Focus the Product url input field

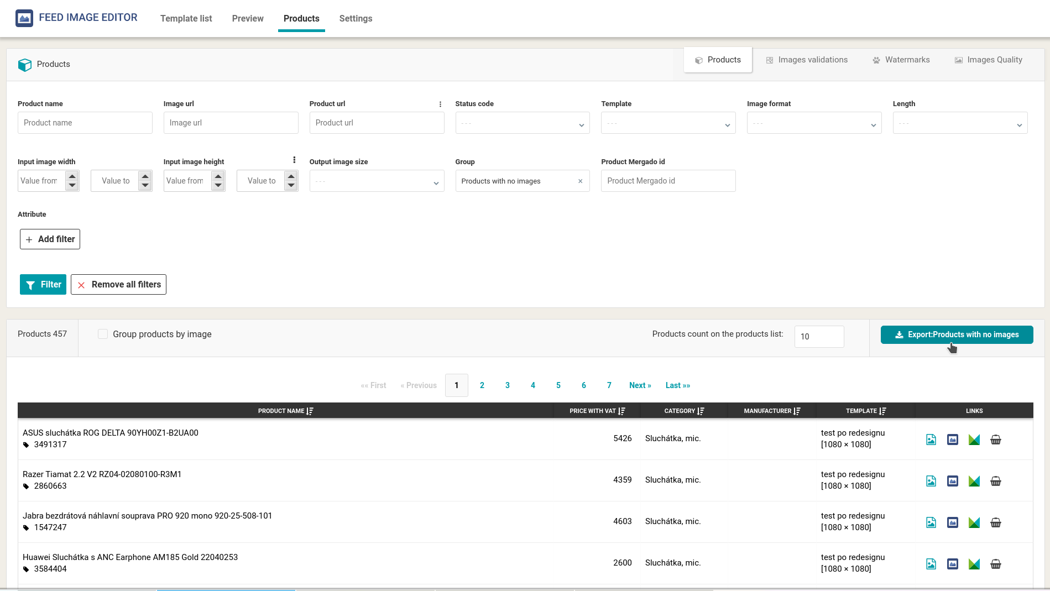click(377, 123)
